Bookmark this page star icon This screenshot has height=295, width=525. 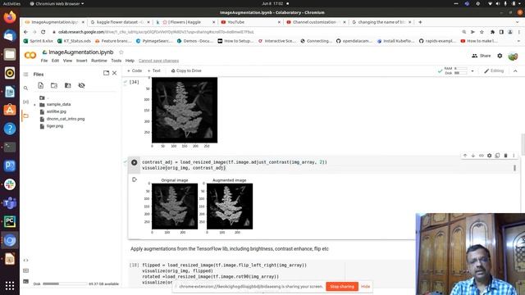482,32
